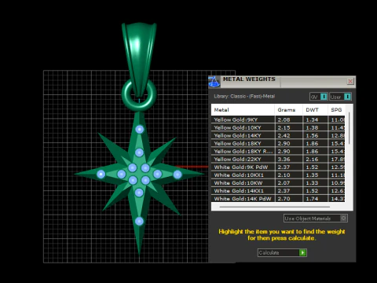Click the 1.35 DWT value for 10KX1
This screenshot has height=283, width=377.
pyautogui.click(x=312, y=175)
